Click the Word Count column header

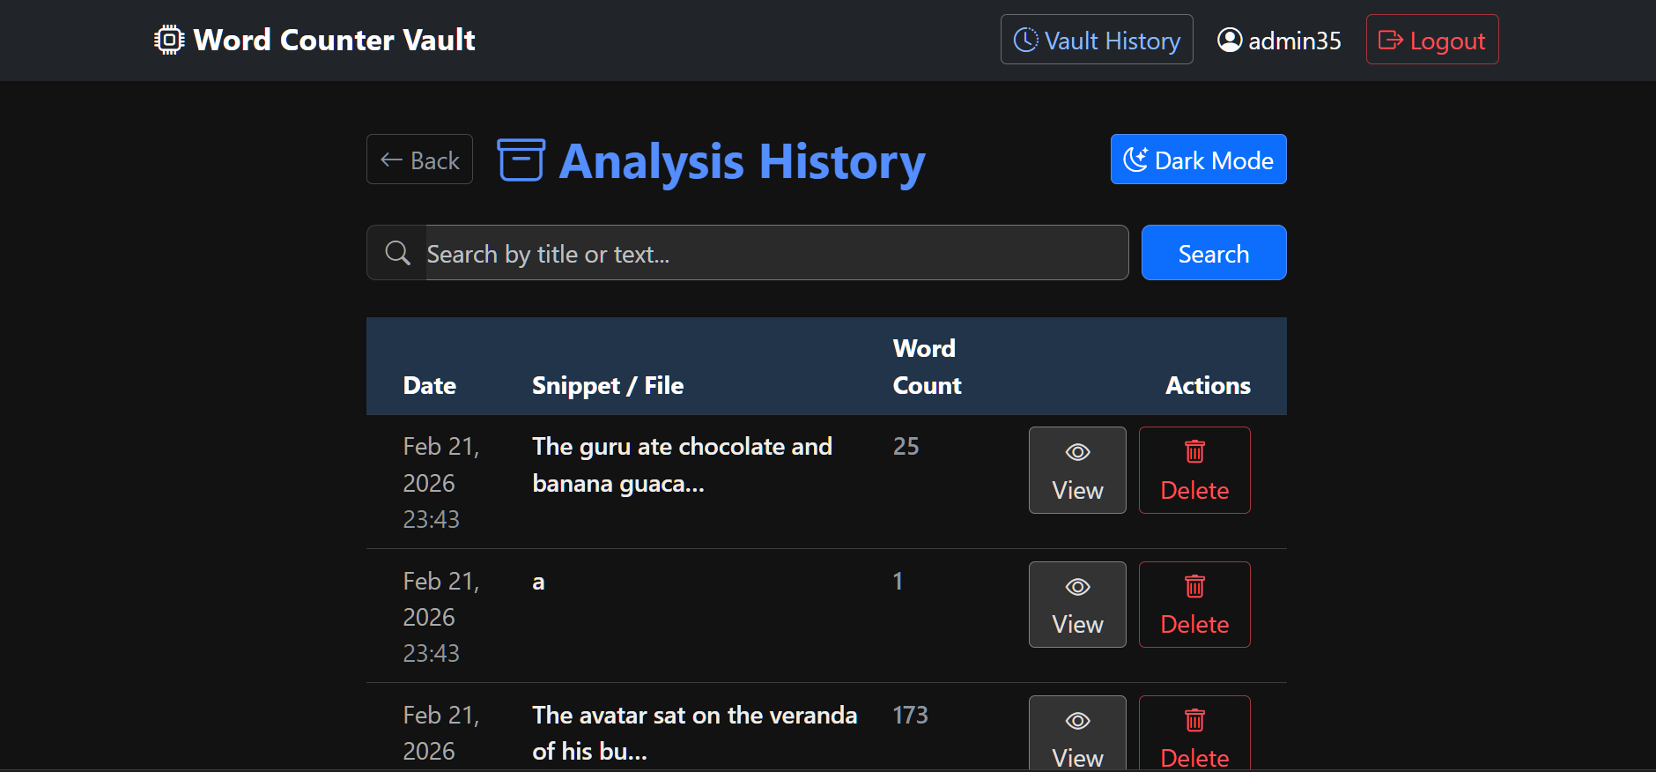[926, 367]
